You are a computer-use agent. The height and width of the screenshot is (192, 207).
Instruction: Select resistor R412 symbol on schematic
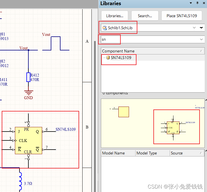[x=28, y=77]
